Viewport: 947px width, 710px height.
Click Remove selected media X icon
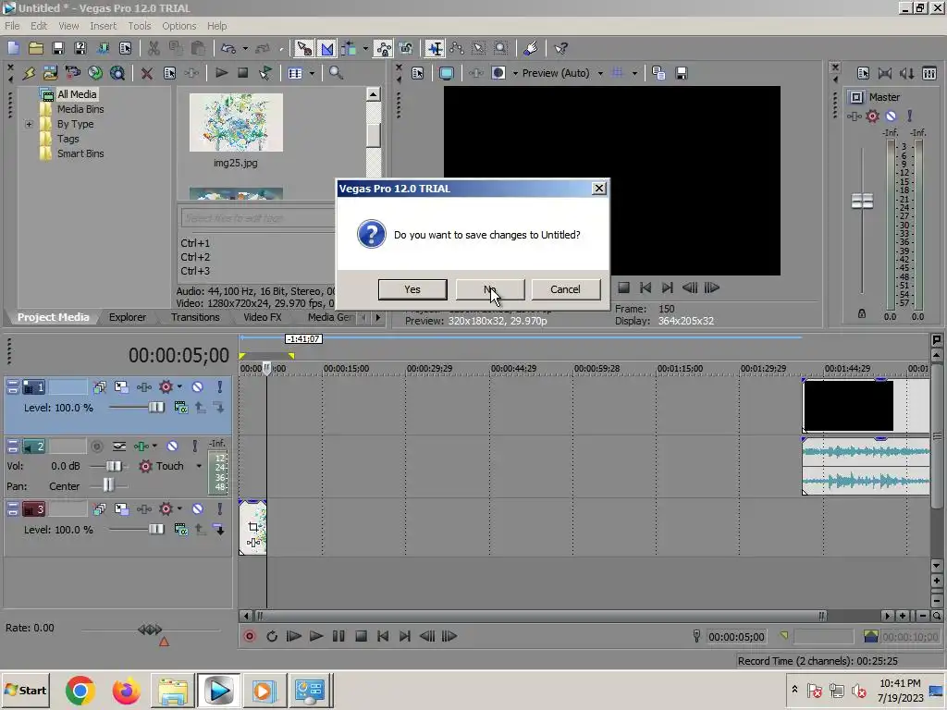click(x=147, y=73)
